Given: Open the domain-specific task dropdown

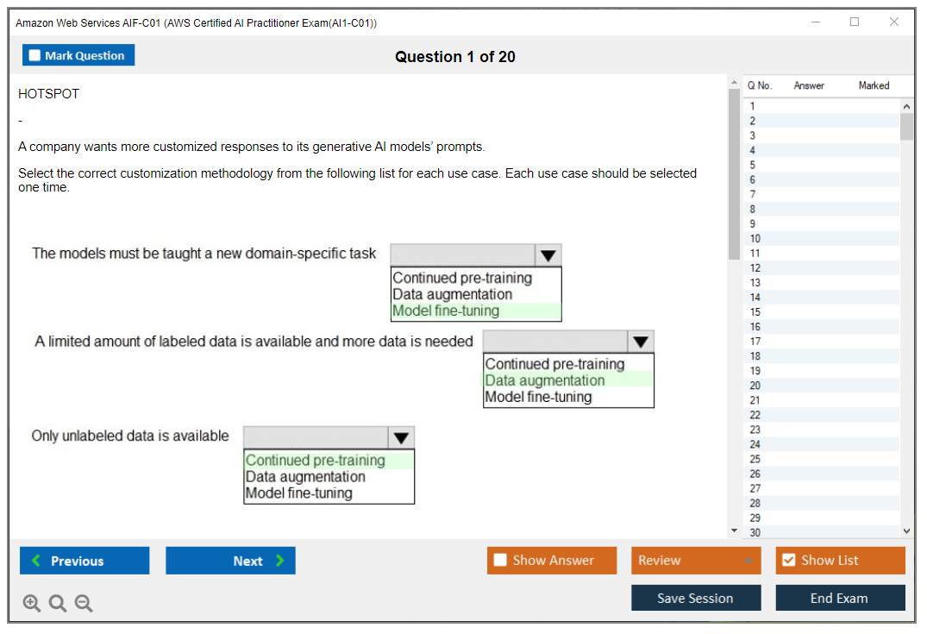Looking at the screenshot, I should click(x=549, y=254).
